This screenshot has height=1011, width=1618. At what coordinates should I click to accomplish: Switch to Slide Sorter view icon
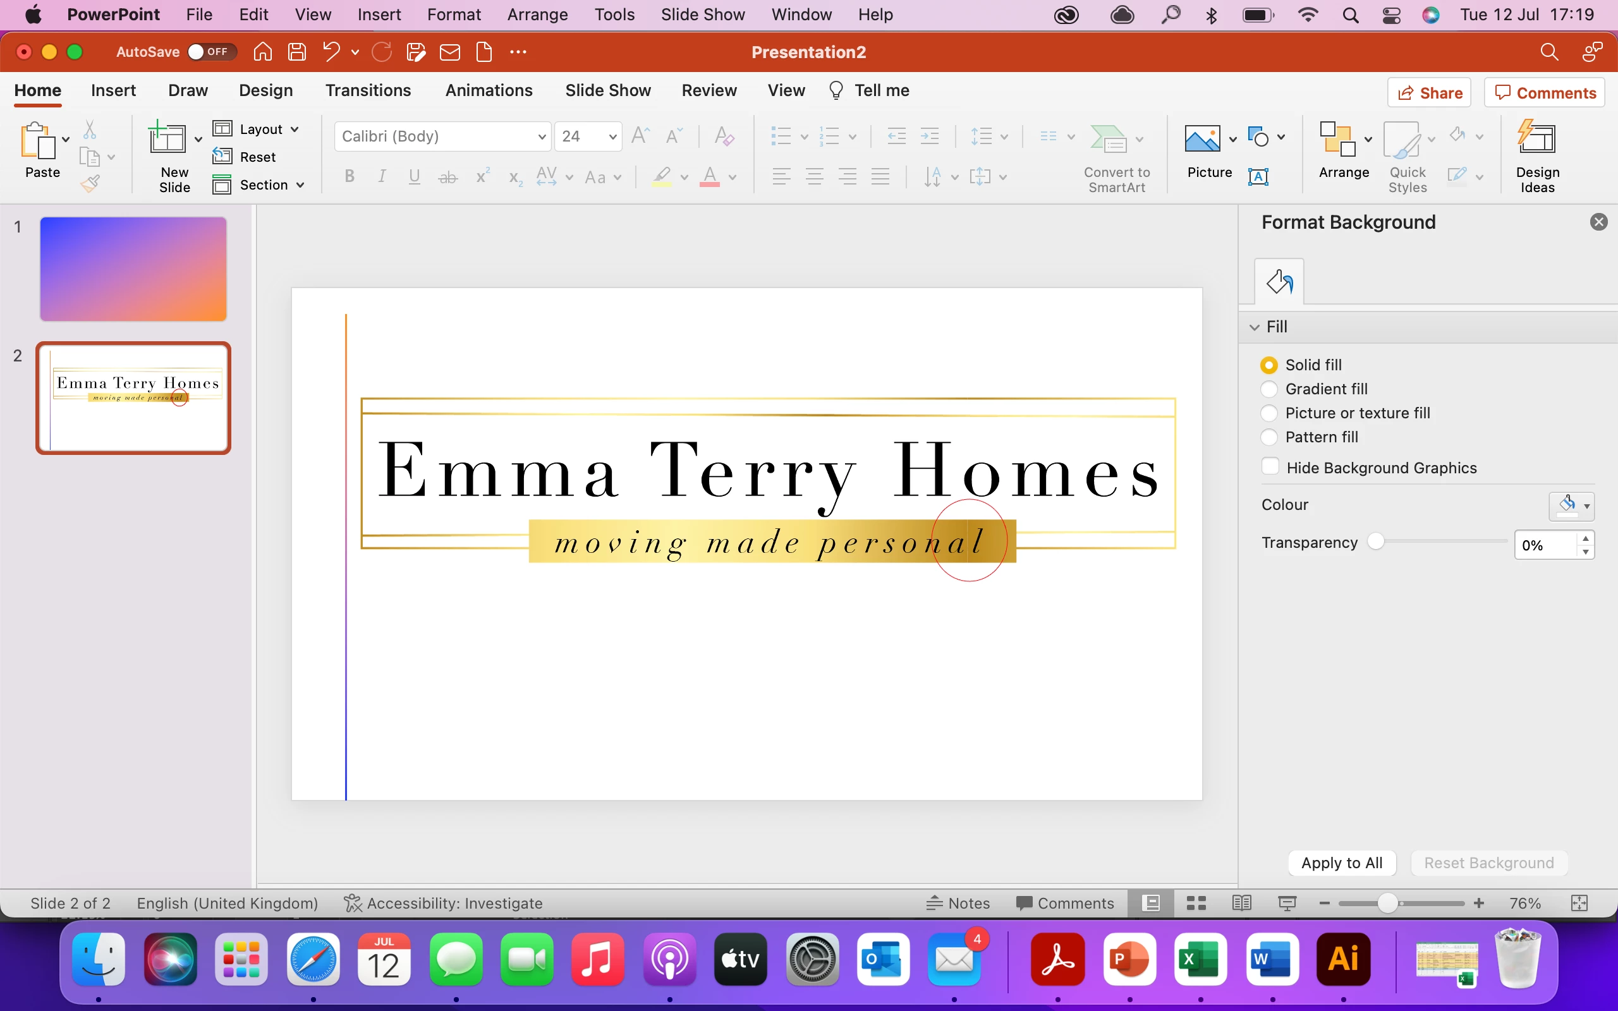pos(1195,904)
